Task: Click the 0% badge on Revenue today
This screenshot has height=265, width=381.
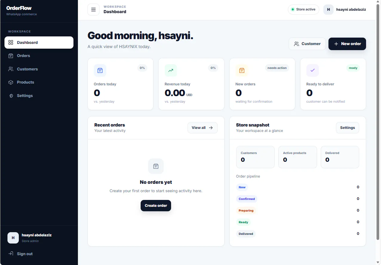Action: point(213,68)
